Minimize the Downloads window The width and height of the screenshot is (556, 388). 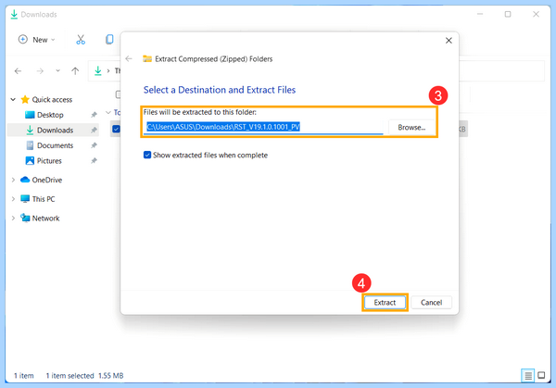tap(480, 14)
